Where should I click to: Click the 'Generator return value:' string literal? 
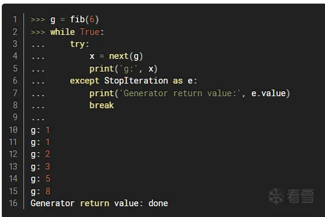click(x=180, y=93)
